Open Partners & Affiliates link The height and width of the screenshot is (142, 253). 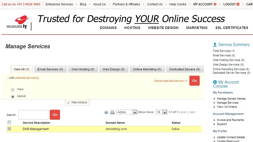tap(126, 4)
